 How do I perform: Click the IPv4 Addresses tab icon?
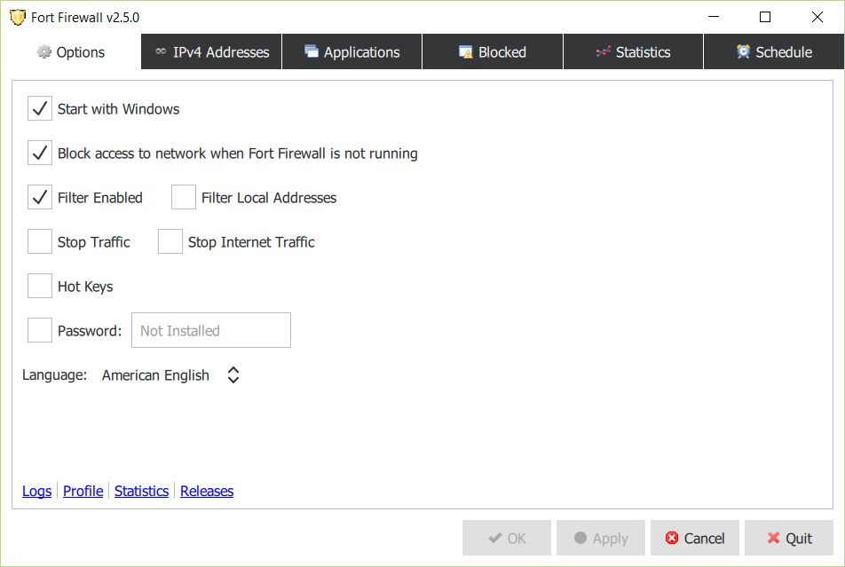click(161, 52)
